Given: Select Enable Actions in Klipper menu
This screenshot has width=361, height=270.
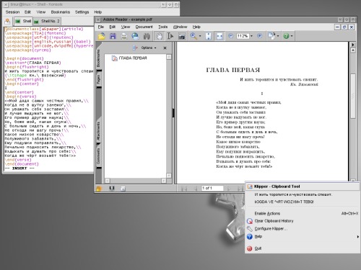Looking at the screenshot, I should pos(303,214).
